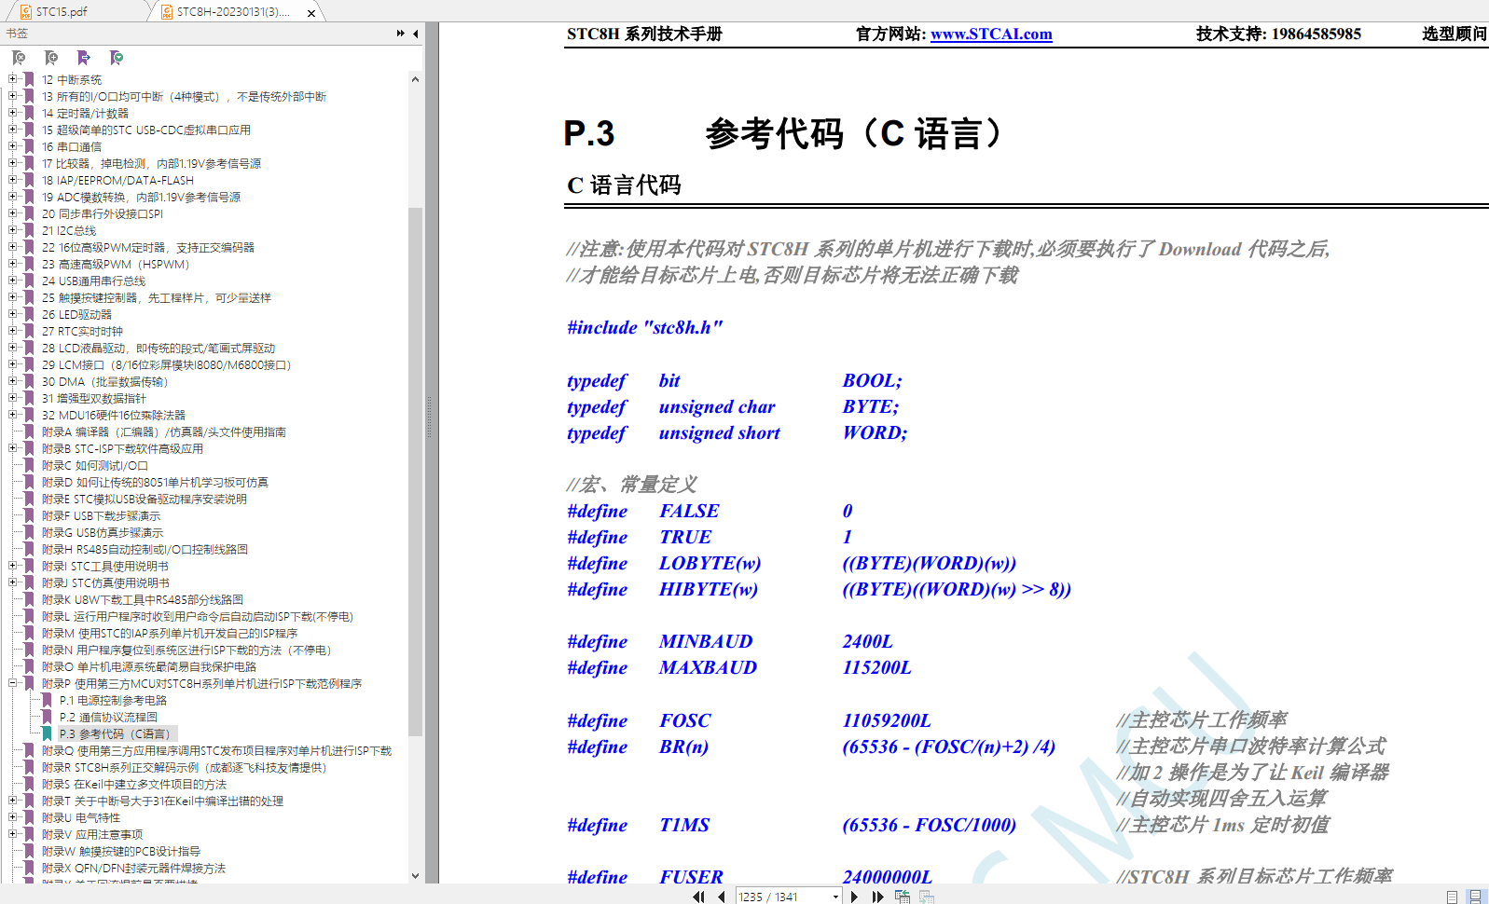Open bookmark 附录M 使用STC的IAP系列单片机

click(170, 633)
